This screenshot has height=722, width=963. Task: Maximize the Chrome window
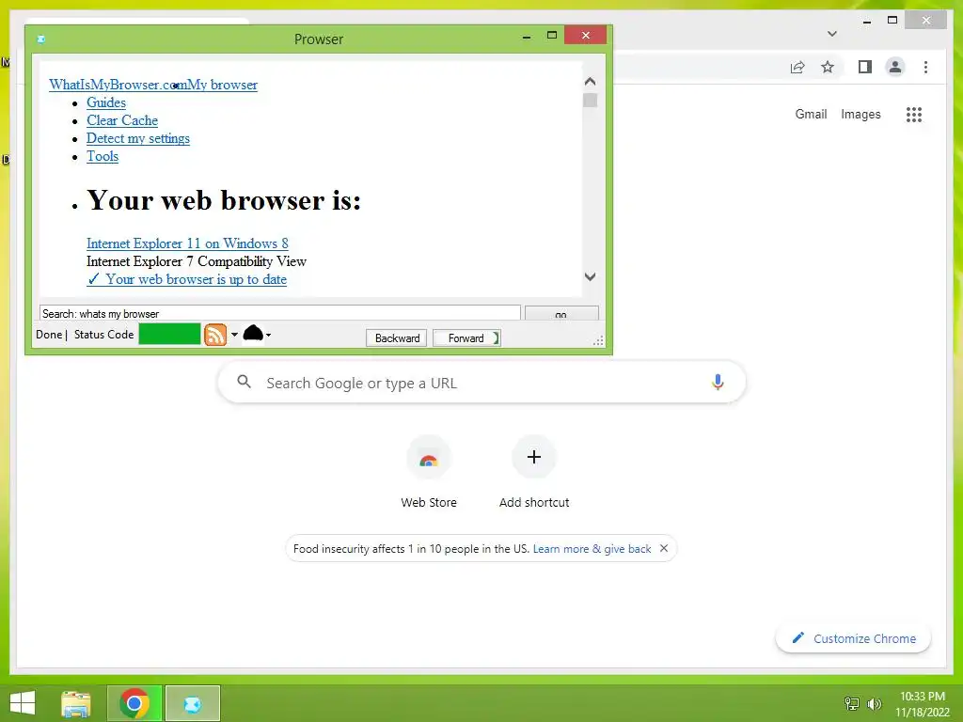point(892,21)
